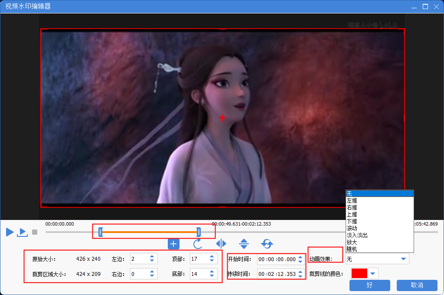Select 右推 animation effect
The image size is (444, 295).
(x=380, y=207)
